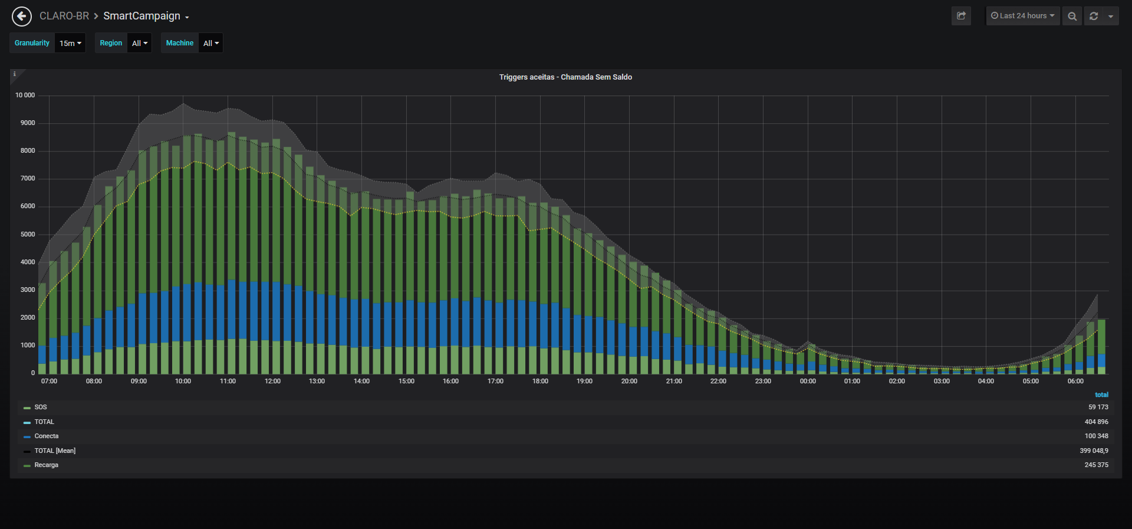The height and width of the screenshot is (529, 1132).
Task: Open the panel title Triggers aceitas menu
Action: [565, 77]
